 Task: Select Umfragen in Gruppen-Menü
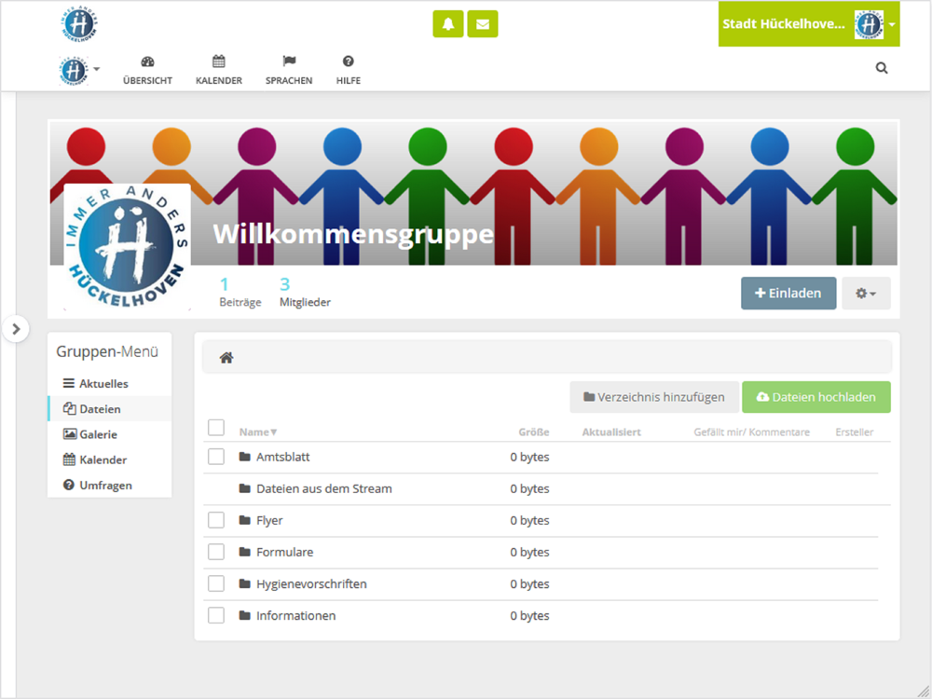(x=109, y=486)
